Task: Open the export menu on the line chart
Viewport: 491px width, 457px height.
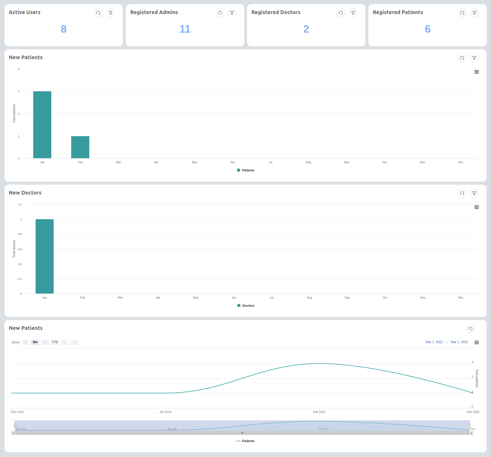Action: [477, 342]
